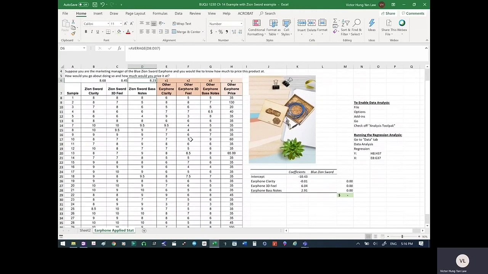Align cell text to the right
This screenshot has width=488, height=274.
tap(153, 32)
